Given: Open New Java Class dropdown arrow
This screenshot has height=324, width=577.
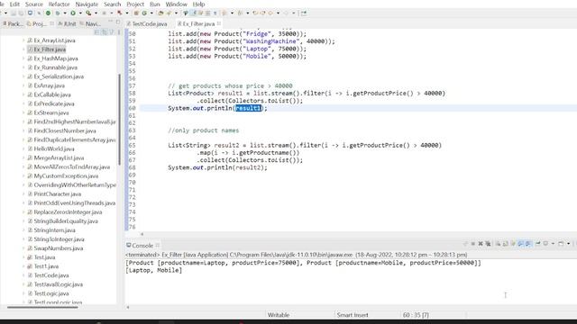Looking at the screenshot, I should coord(151,13).
